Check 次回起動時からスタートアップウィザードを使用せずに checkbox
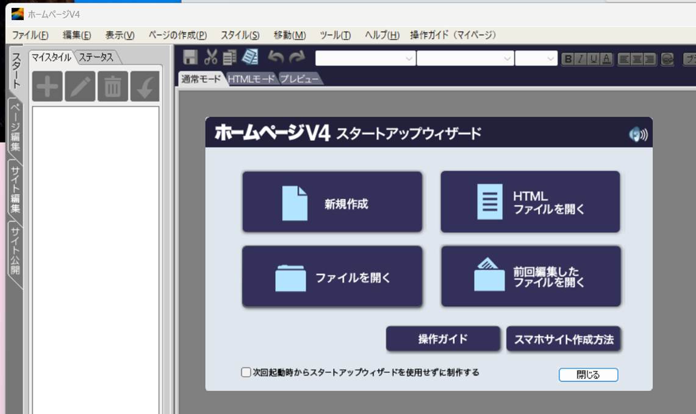 (246, 372)
